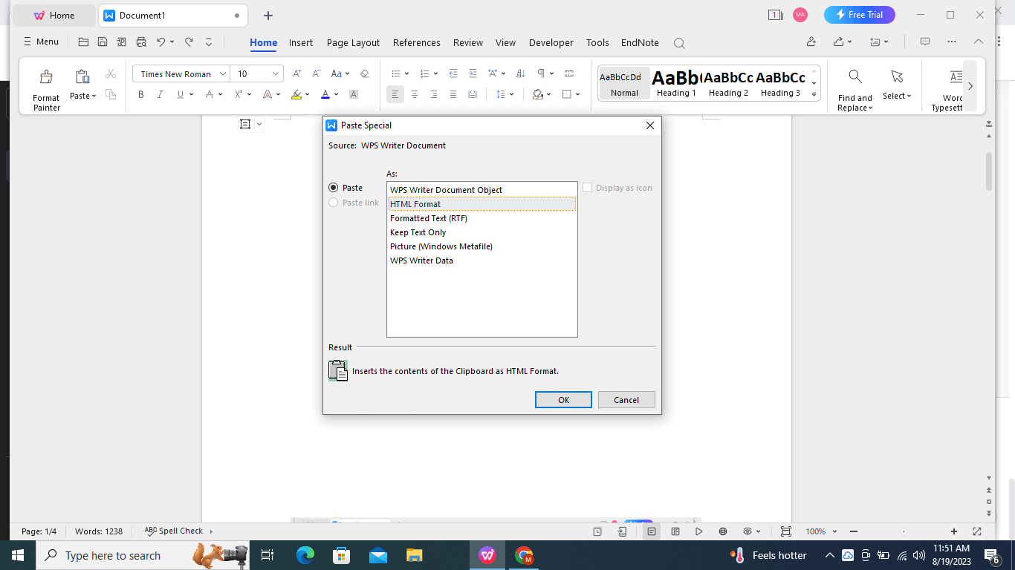Select the Paste radio button
The height and width of the screenshot is (570, 1015).
pyautogui.click(x=334, y=188)
